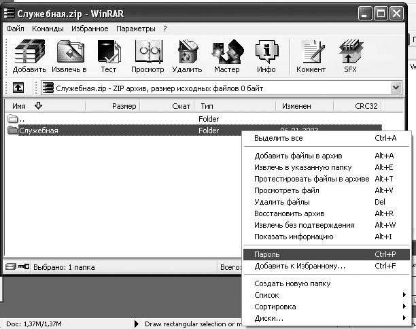Maximize the WinRAR window
416x329 pixels.
pyautogui.click(x=381, y=14)
